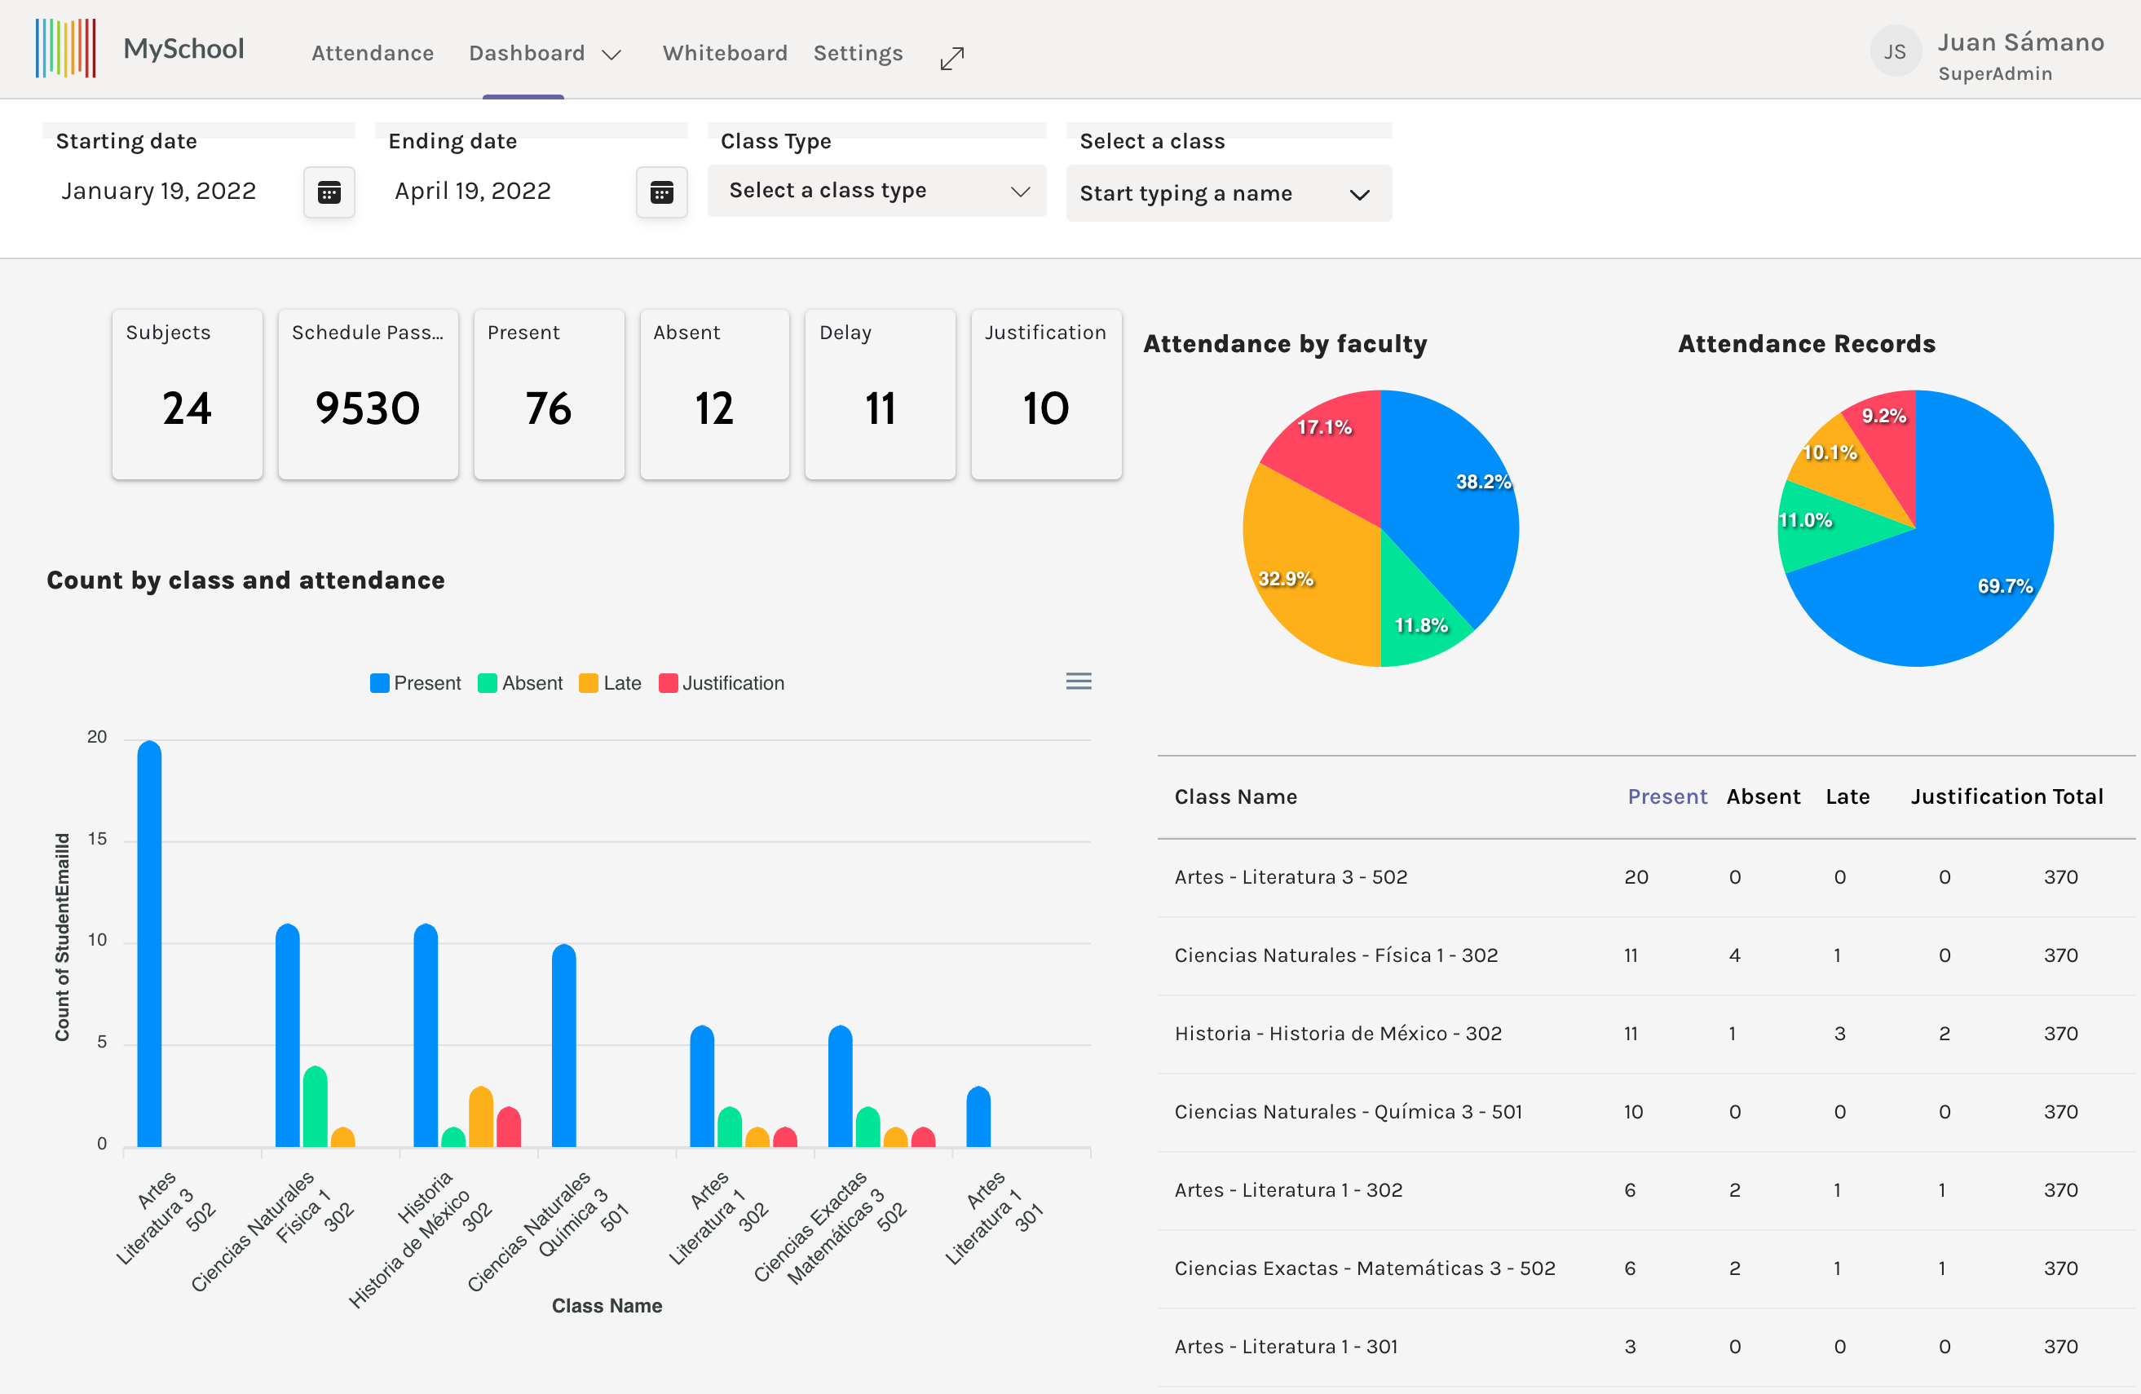Expand the Select a class type dropdown

876,191
